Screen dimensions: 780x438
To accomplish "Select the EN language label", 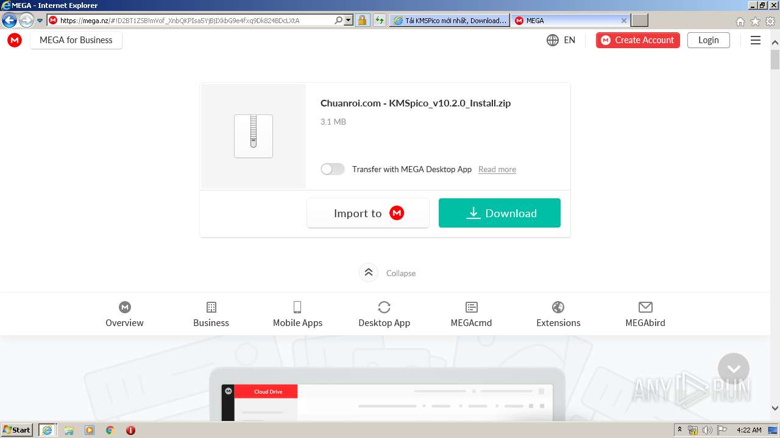I will [x=570, y=40].
